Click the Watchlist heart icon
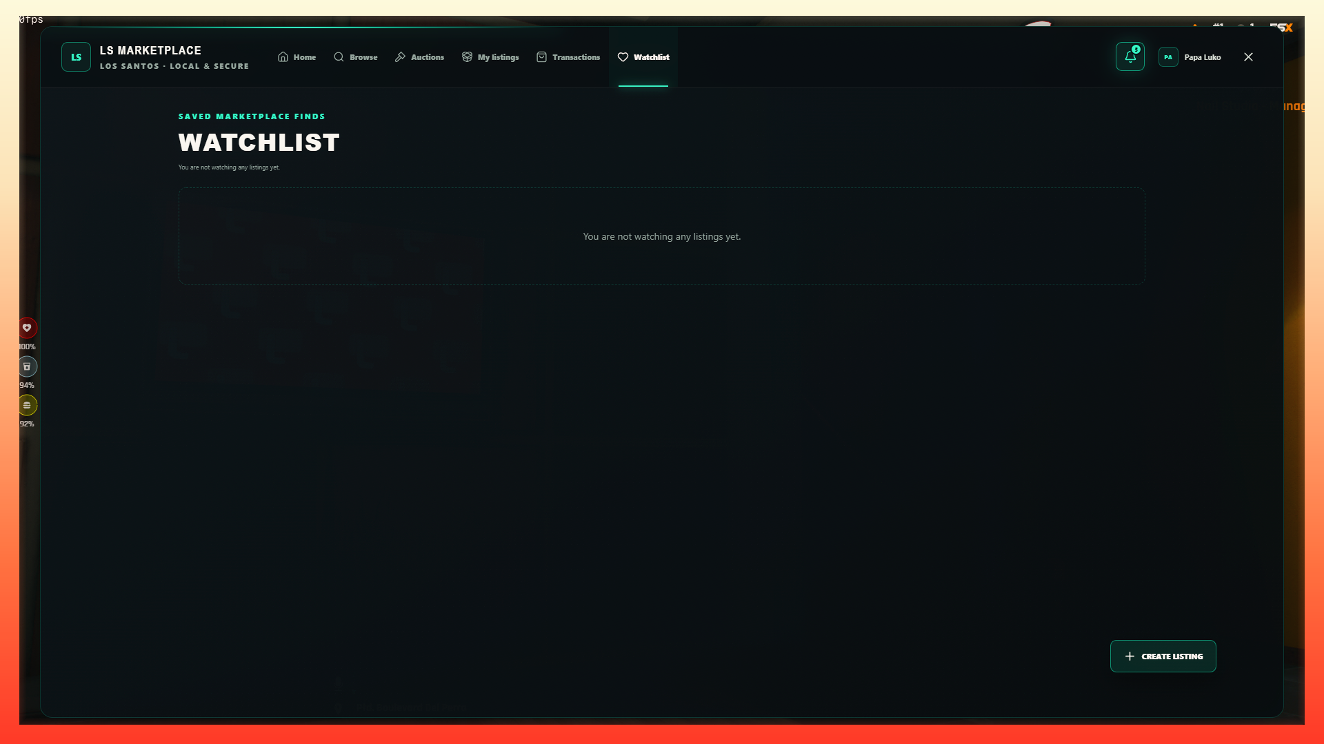Image resolution: width=1324 pixels, height=744 pixels. pyautogui.click(x=623, y=57)
